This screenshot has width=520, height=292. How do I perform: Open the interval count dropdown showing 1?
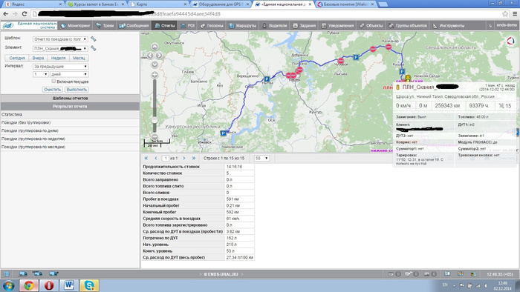[40, 74]
